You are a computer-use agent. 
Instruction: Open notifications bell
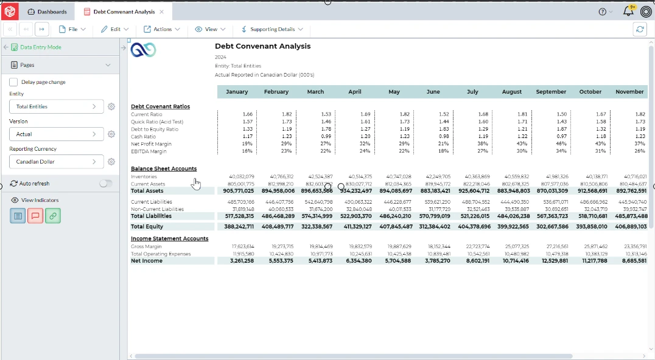[628, 12]
